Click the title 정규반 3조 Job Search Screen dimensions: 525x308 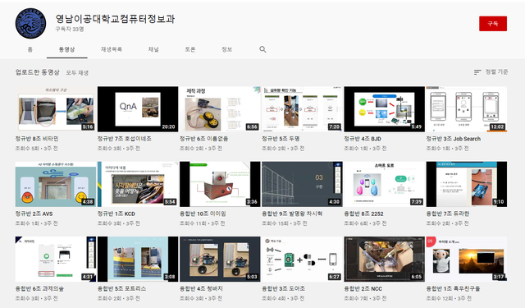[x=454, y=139]
